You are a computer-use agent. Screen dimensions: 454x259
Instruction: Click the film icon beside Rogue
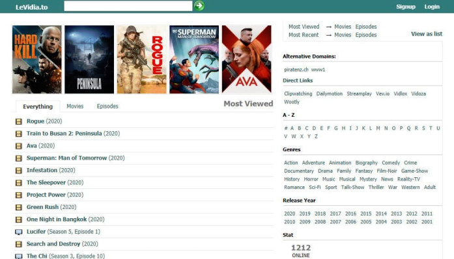pyautogui.click(x=19, y=121)
